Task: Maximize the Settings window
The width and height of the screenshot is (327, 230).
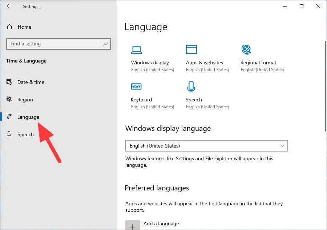Action: coord(301,6)
